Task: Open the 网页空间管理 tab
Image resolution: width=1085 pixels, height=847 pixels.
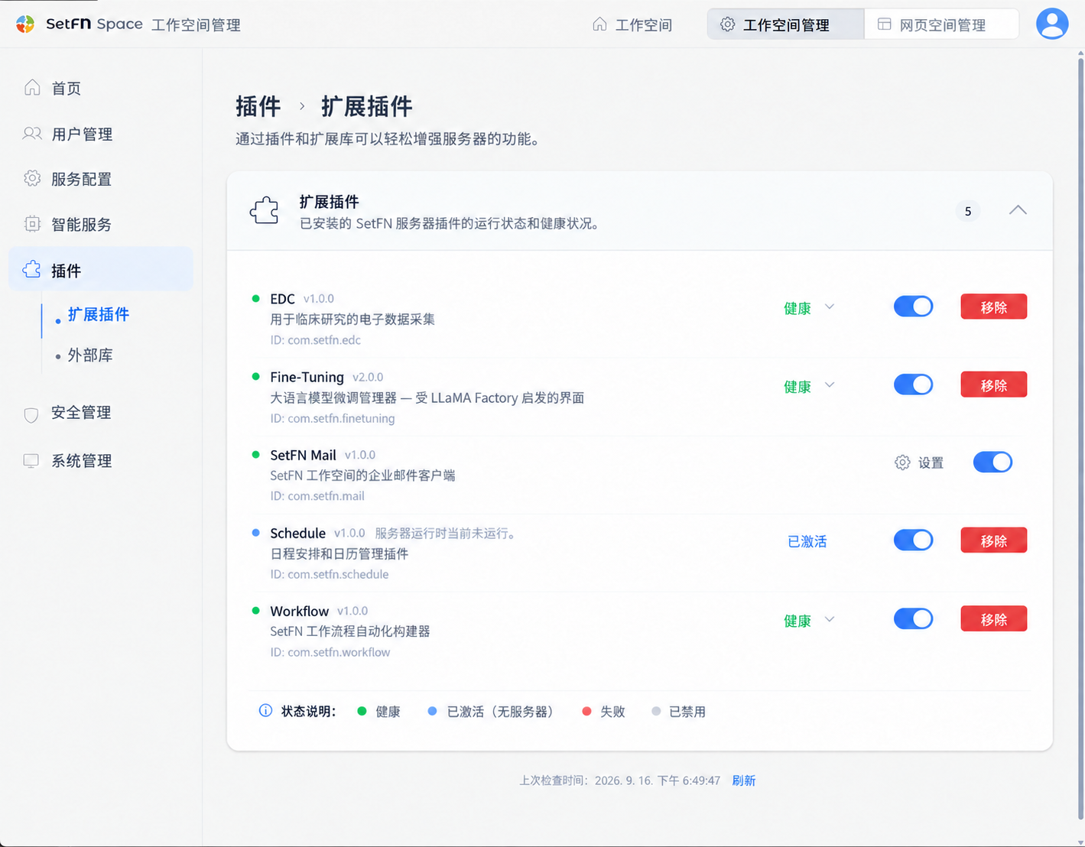Action: [x=942, y=24]
